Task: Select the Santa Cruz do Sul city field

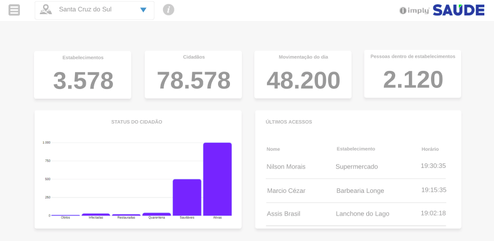Action: 85,10
